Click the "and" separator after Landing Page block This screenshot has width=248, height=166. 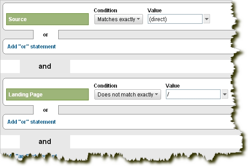click(45, 141)
